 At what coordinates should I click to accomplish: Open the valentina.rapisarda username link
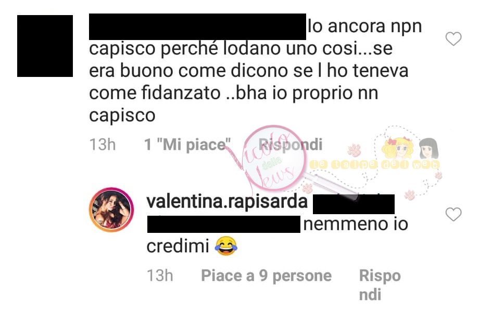(x=227, y=202)
